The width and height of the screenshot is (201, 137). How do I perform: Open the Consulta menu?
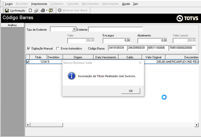(73, 4)
